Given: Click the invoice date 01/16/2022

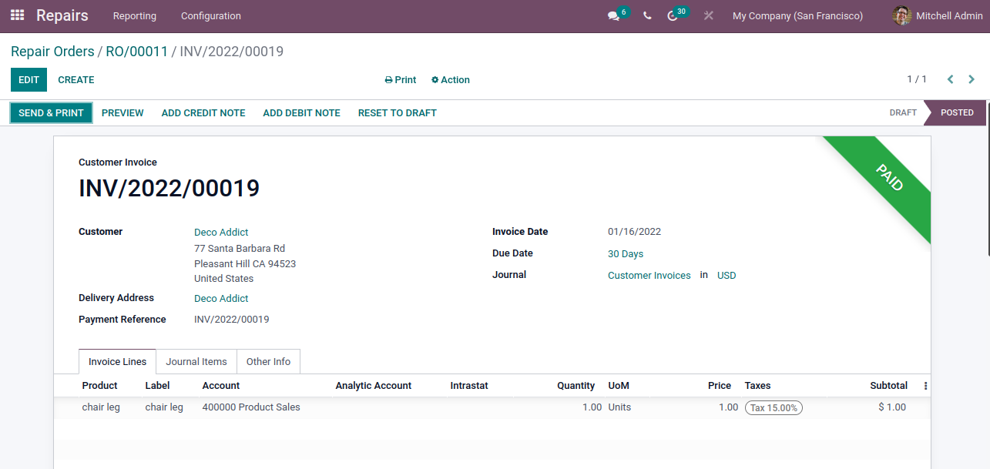Looking at the screenshot, I should 634,232.
